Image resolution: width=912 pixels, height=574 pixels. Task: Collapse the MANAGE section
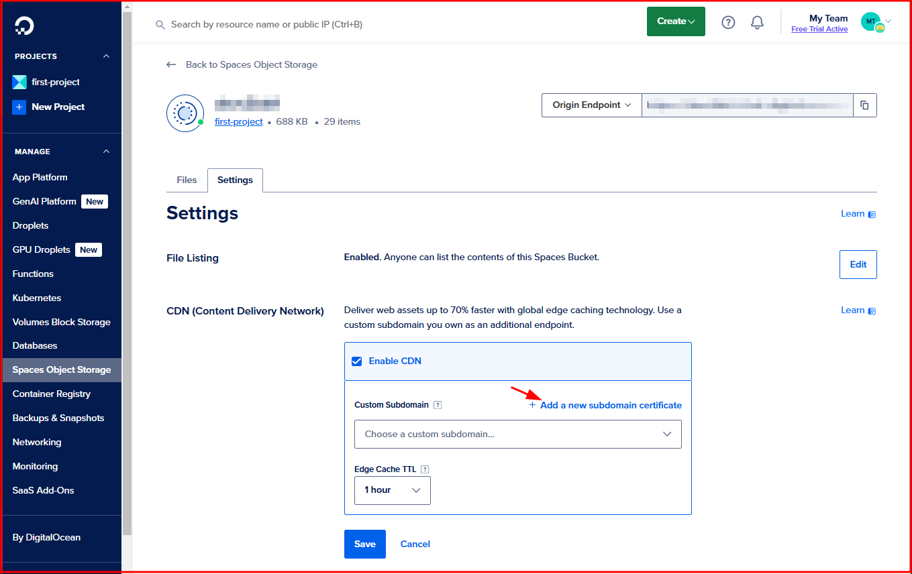tap(106, 152)
